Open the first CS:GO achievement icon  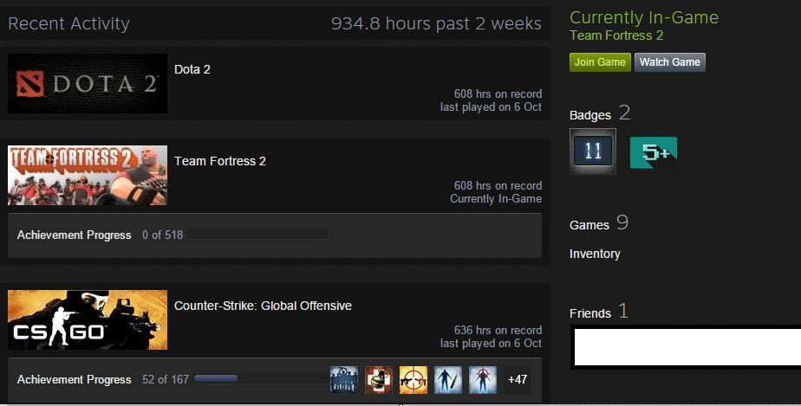click(344, 380)
